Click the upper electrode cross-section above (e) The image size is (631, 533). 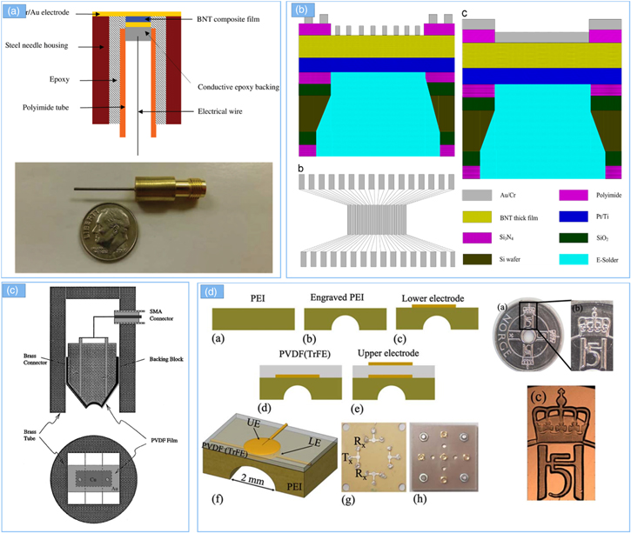393,381
